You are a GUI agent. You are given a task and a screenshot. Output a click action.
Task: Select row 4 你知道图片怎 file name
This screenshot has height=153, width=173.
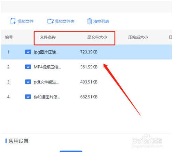pyautogui.click(x=47, y=97)
